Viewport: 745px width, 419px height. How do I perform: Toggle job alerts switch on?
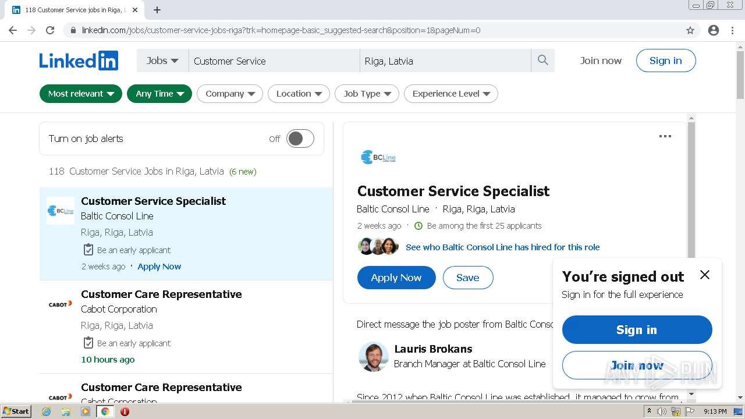[300, 139]
